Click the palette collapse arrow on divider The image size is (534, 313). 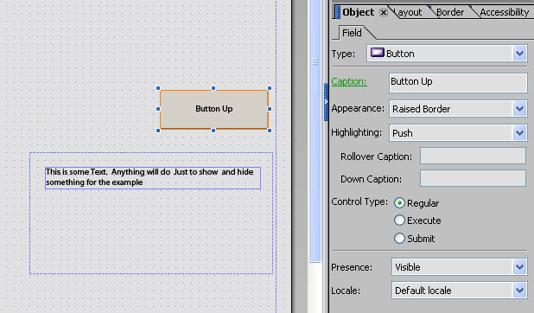coord(326,102)
